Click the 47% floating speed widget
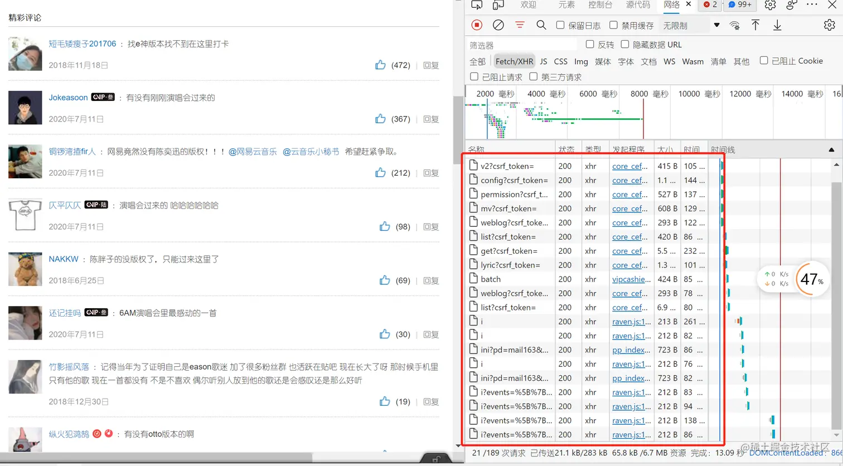843x466 pixels. [x=812, y=279]
